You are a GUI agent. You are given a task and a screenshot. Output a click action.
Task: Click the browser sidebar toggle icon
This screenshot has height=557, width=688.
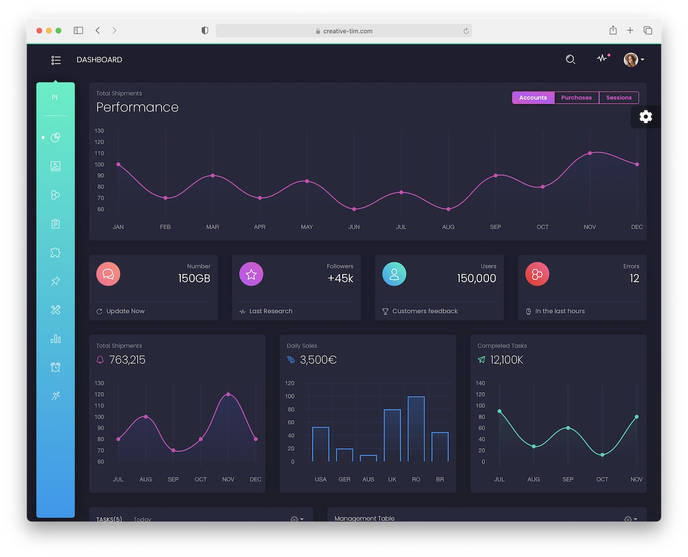[x=79, y=30]
